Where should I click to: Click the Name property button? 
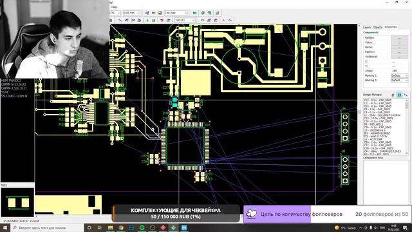pos(399,47)
